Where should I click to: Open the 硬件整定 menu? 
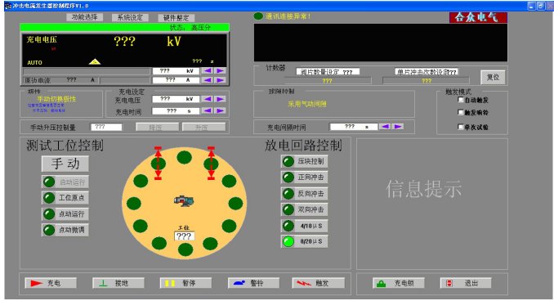(176, 18)
